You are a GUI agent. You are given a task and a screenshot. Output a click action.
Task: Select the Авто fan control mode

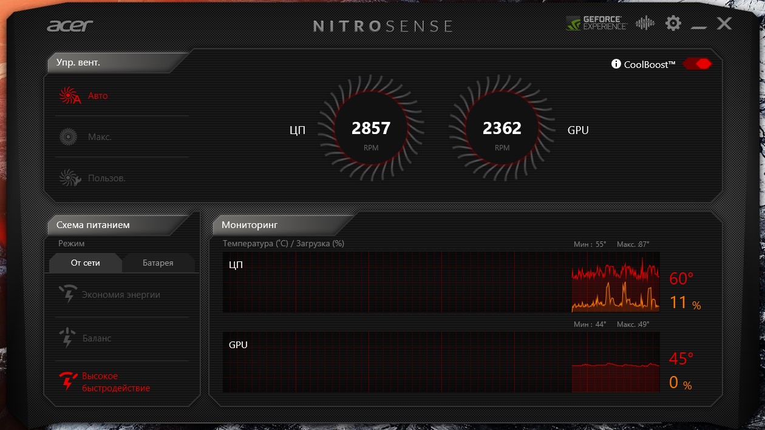98,96
